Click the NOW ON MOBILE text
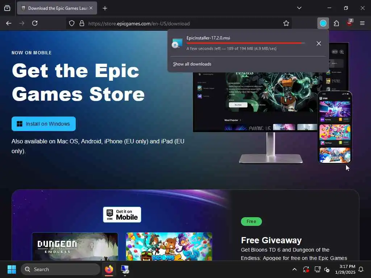Screen dimensions: 371x278 pos(32,53)
